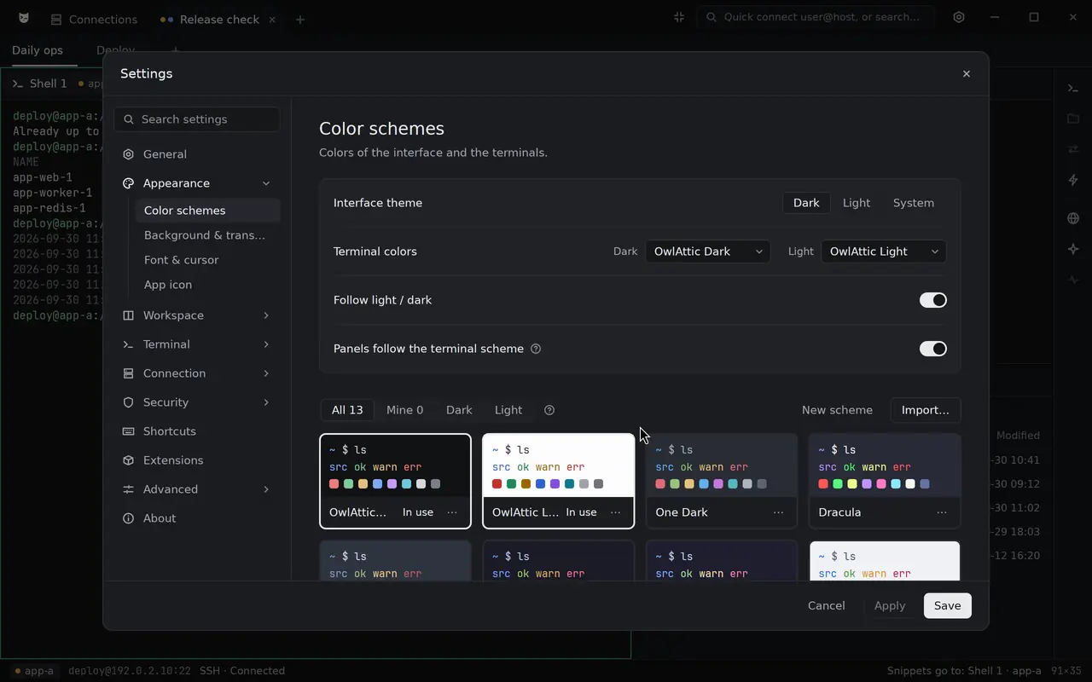Open the more options menu on One Dark card
This screenshot has width=1092, height=682.
click(778, 512)
